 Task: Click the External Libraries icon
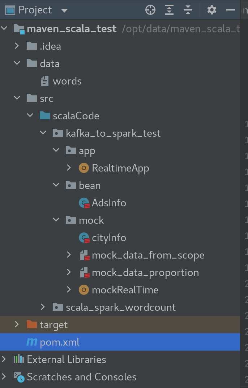tap(19, 359)
